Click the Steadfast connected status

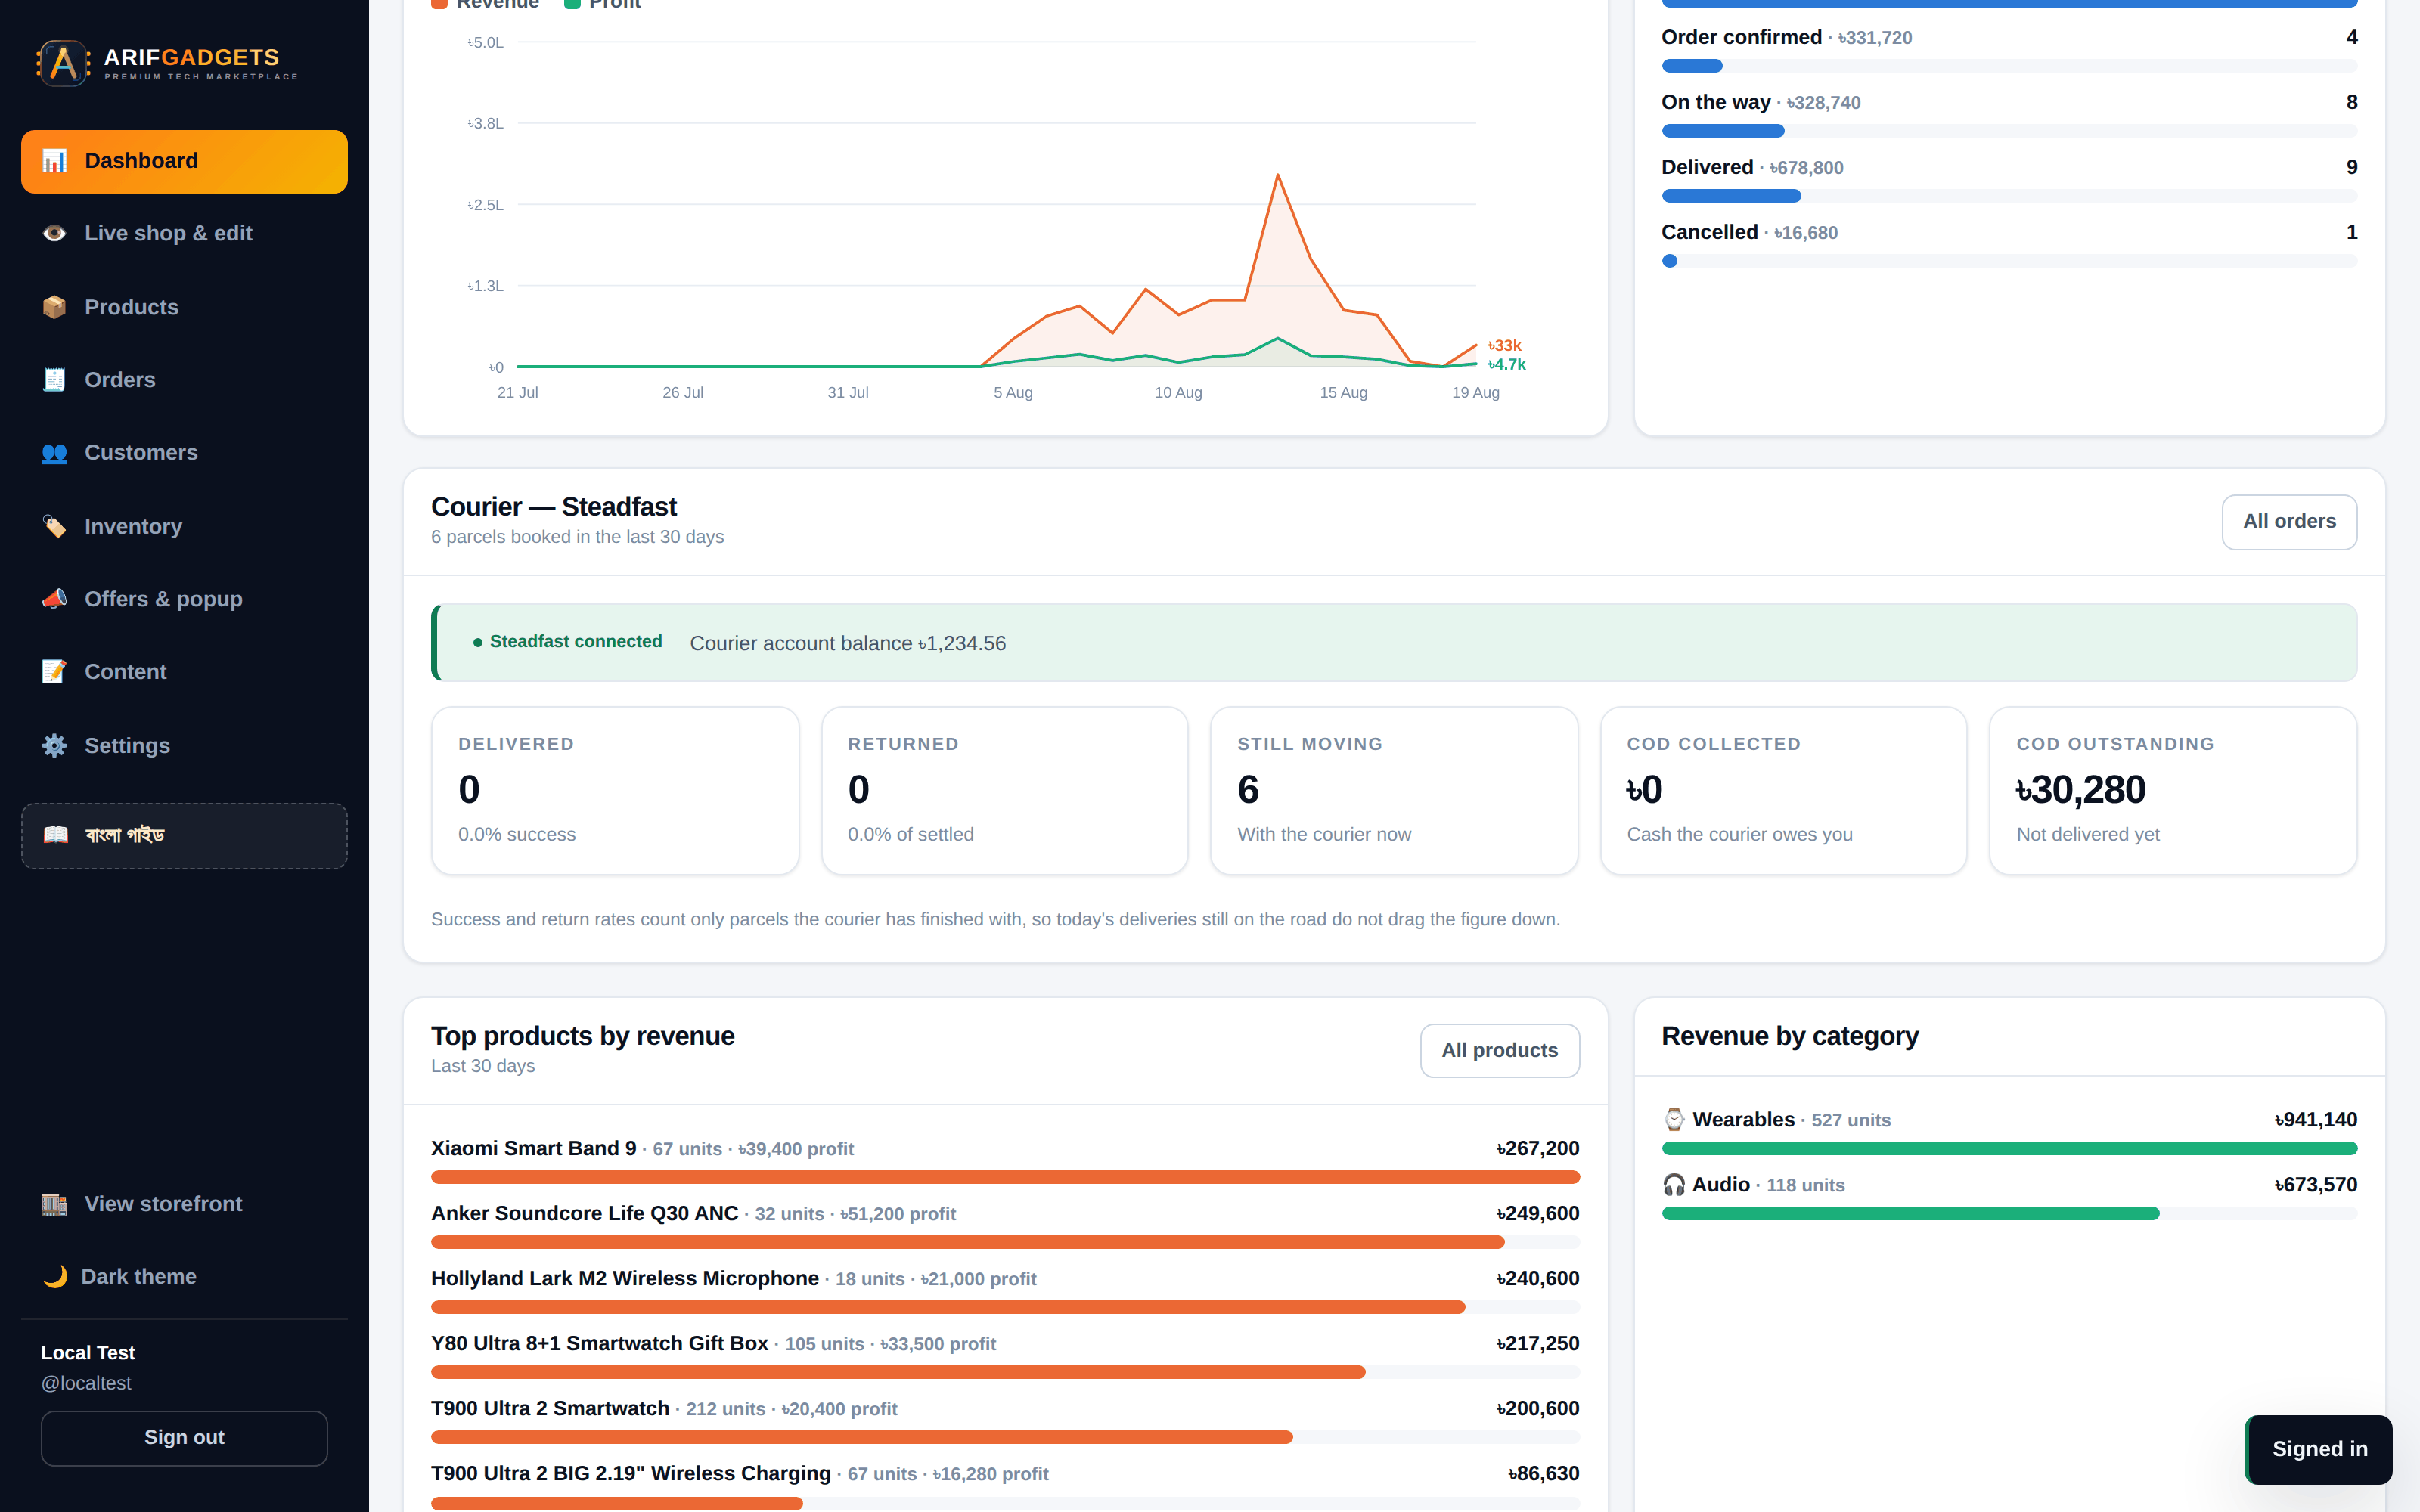pyautogui.click(x=567, y=642)
